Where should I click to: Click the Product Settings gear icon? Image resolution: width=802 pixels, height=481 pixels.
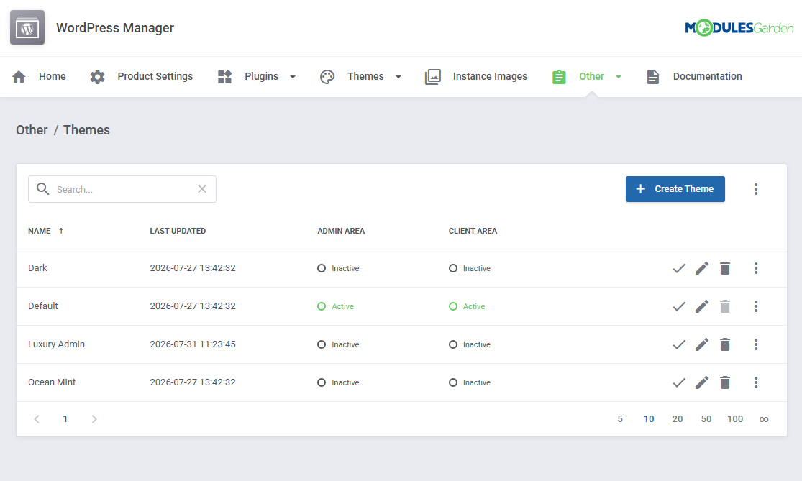click(x=97, y=77)
